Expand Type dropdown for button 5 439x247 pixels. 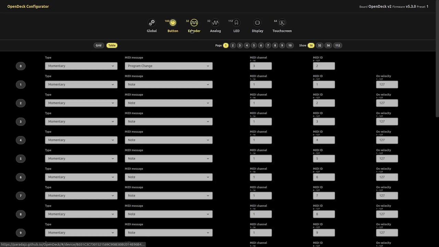click(x=81, y=158)
